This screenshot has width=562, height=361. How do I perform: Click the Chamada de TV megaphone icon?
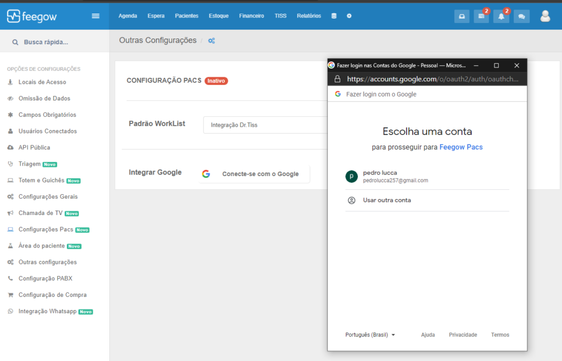[x=10, y=213]
